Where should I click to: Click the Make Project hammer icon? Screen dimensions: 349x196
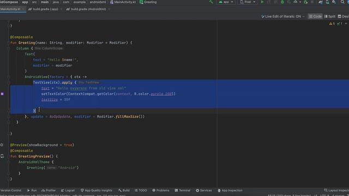(x=211, y=2)
